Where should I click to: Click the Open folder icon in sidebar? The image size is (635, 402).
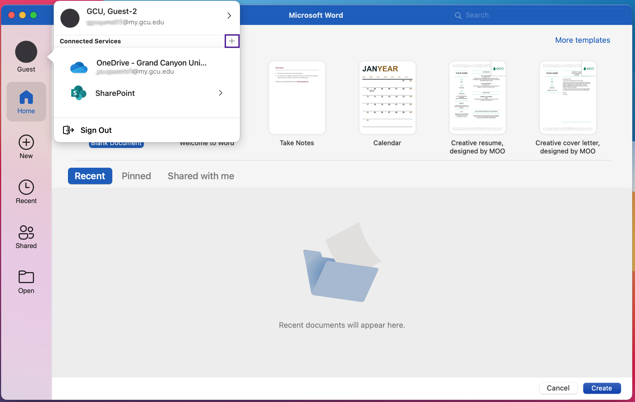(x=26, y=277)
